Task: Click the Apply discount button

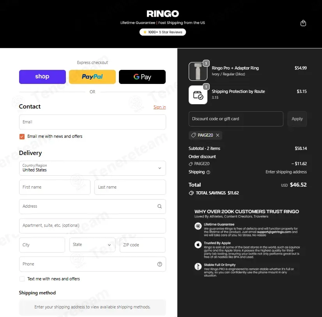Action: tap(297, 119)
